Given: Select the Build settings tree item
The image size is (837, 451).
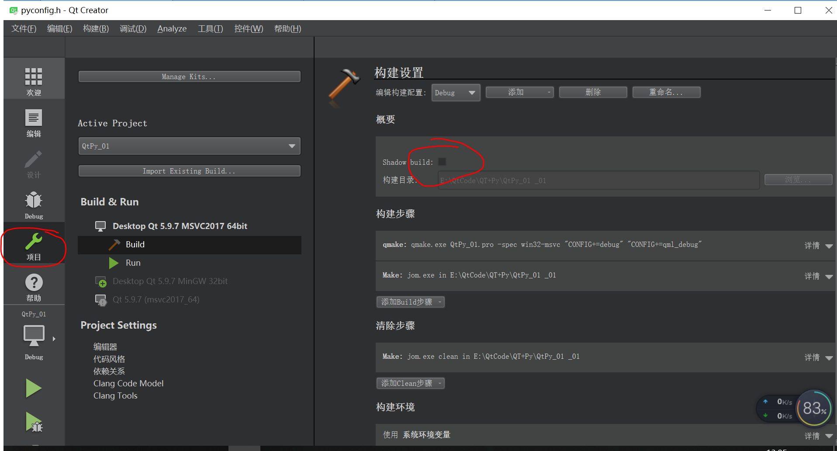Looking at the screenshot, I should point(190,245).
